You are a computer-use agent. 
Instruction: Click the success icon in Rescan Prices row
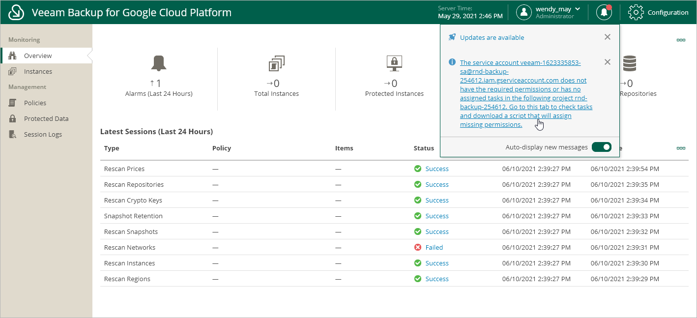[418, 169]
